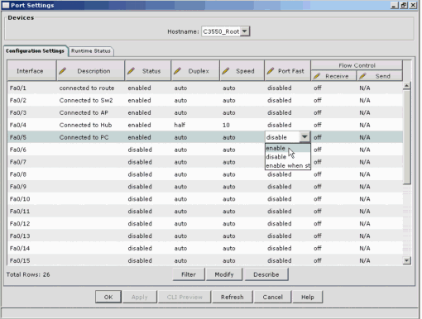422x319 pixels.
Task: Click the table scrollbar down arrow
Action: coord(406,260)
